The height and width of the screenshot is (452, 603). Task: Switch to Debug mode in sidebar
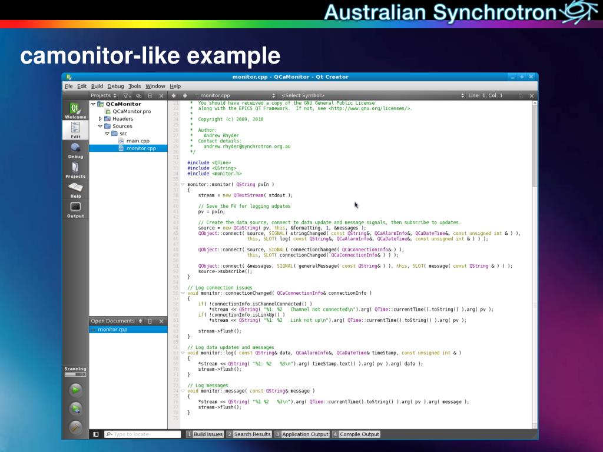pyautogui.click(x=75, y=151)
